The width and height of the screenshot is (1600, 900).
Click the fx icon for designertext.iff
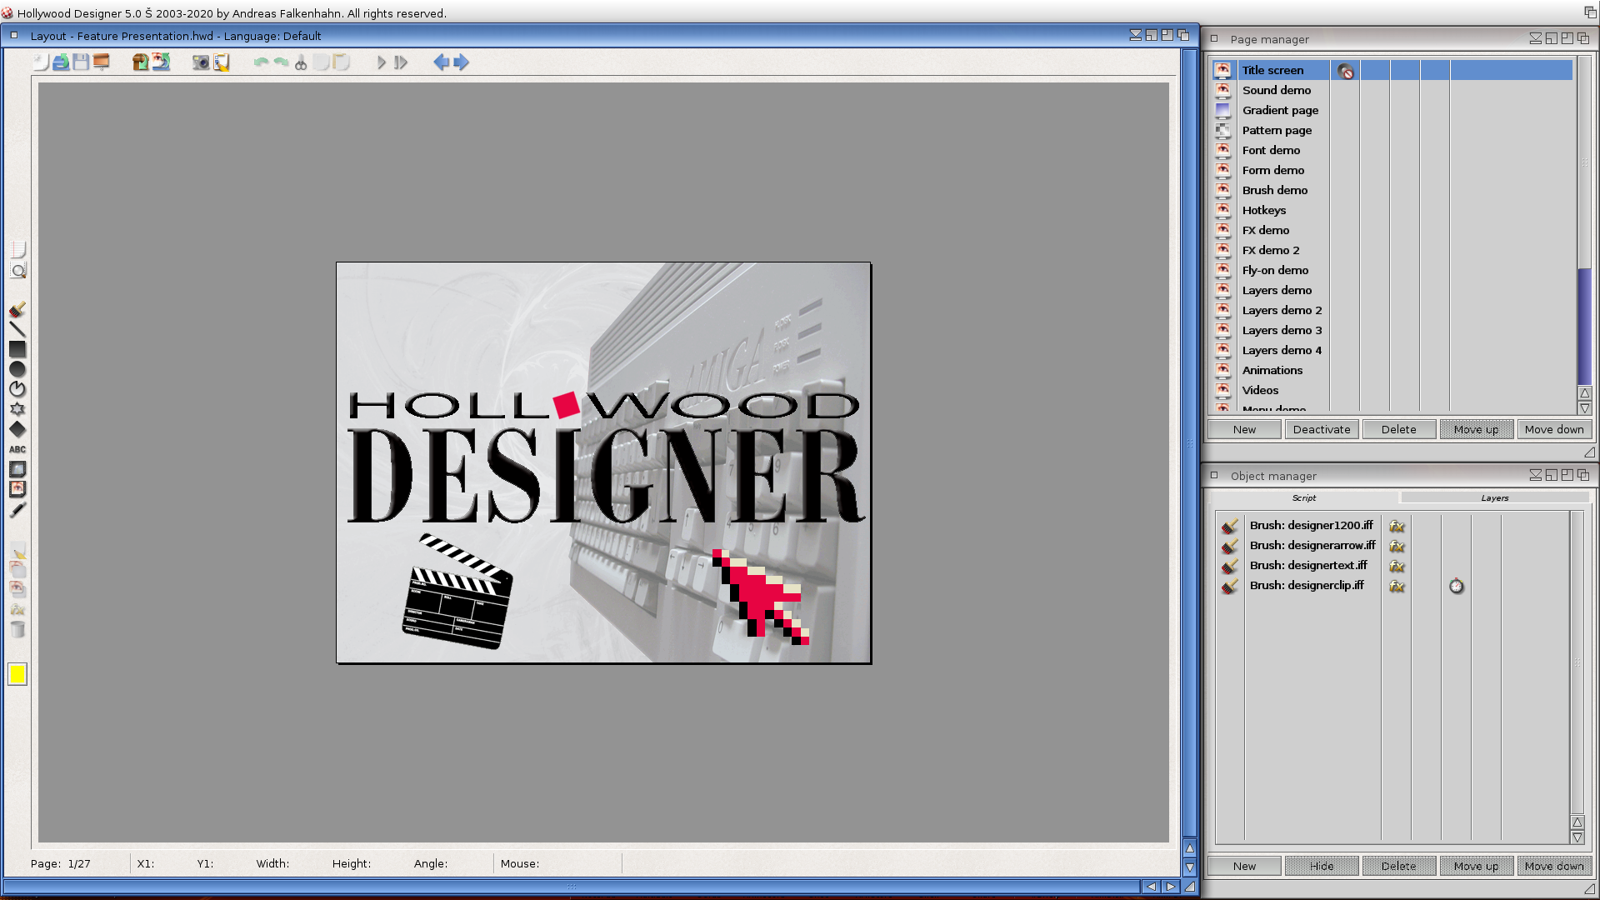pos(1397,566)
